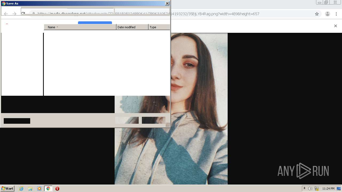
Task: Dismiss the bar with the X below the toolbar
Action: (x=336, y=26)
